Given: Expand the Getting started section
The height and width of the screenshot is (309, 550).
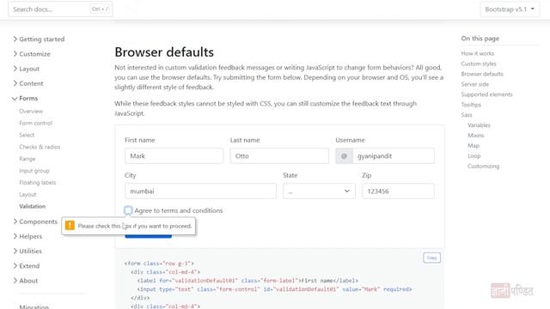Looking at the screenshot, I should coord(39,39).
